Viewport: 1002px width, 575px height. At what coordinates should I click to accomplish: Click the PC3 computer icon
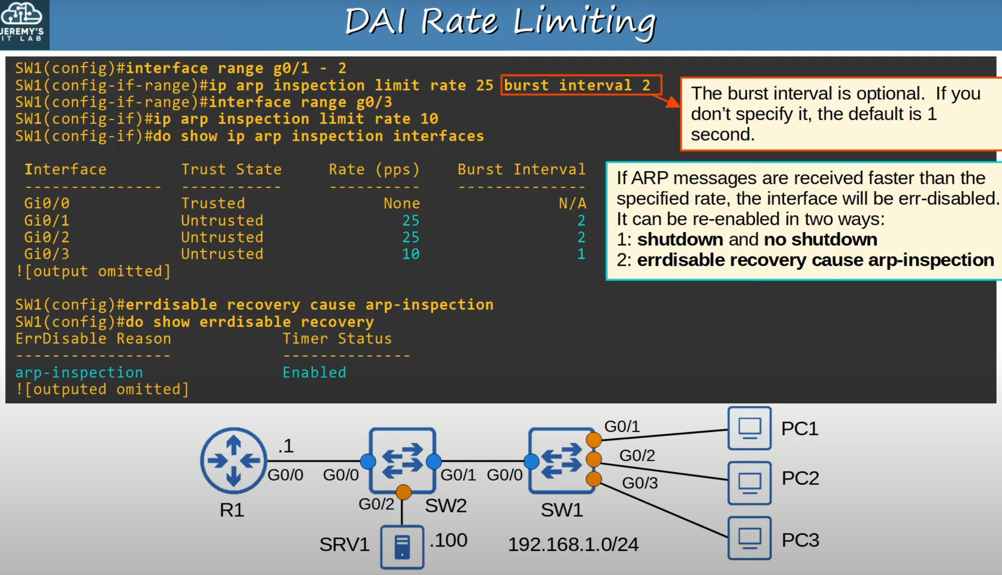click(x=749, y=538)
